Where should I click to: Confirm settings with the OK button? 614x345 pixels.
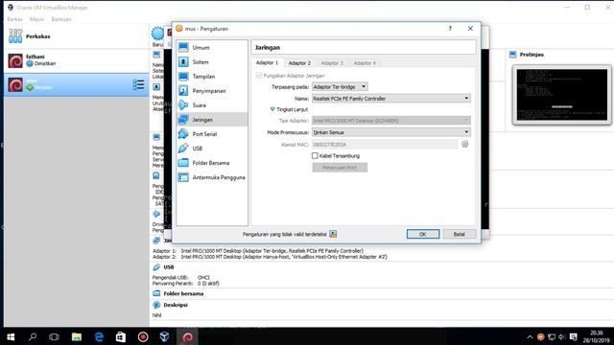[x=423, y=234]
